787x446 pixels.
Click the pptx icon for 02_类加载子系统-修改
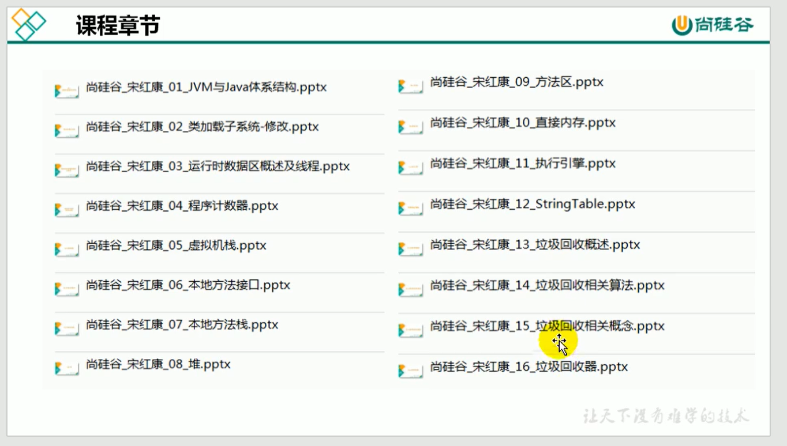67,131
